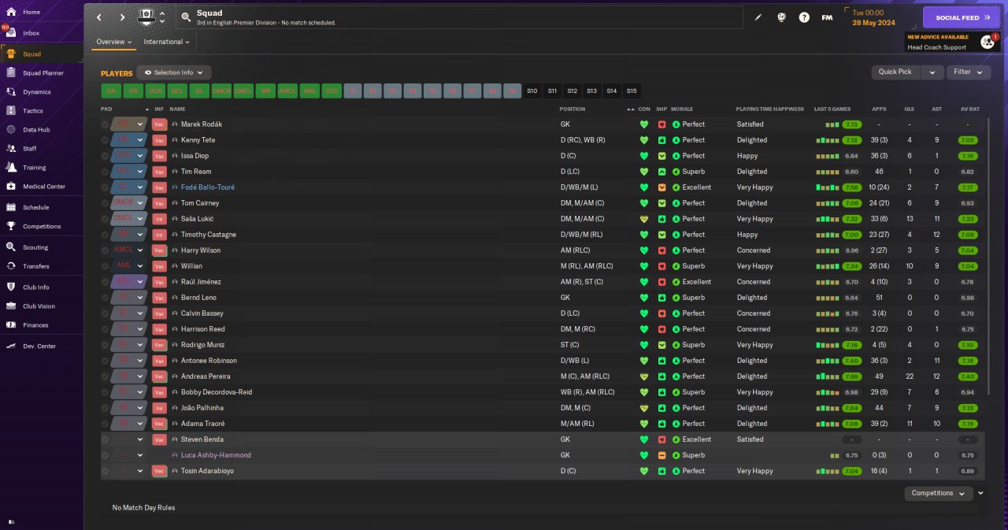Click the pencil edit icon in top bar
1008x530 pixels.
point(758,17)
